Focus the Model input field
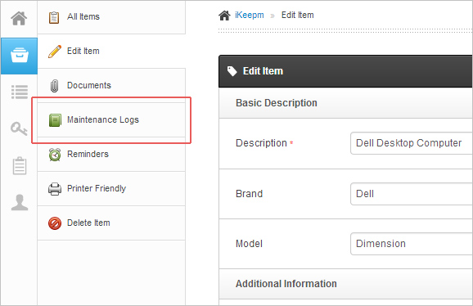473x306 pixels. 412,244
